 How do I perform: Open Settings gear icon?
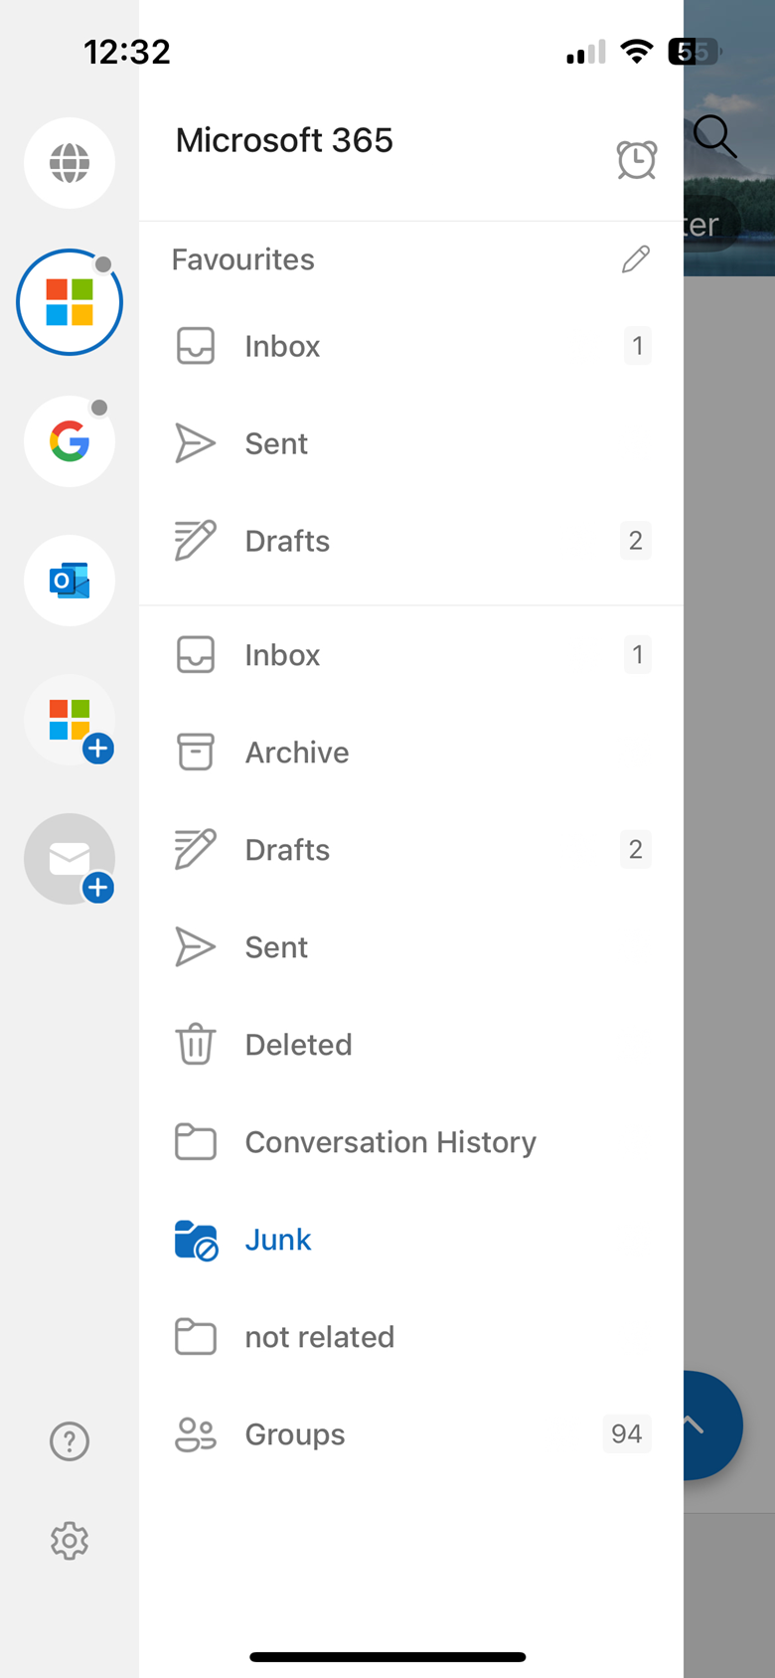70,1541
